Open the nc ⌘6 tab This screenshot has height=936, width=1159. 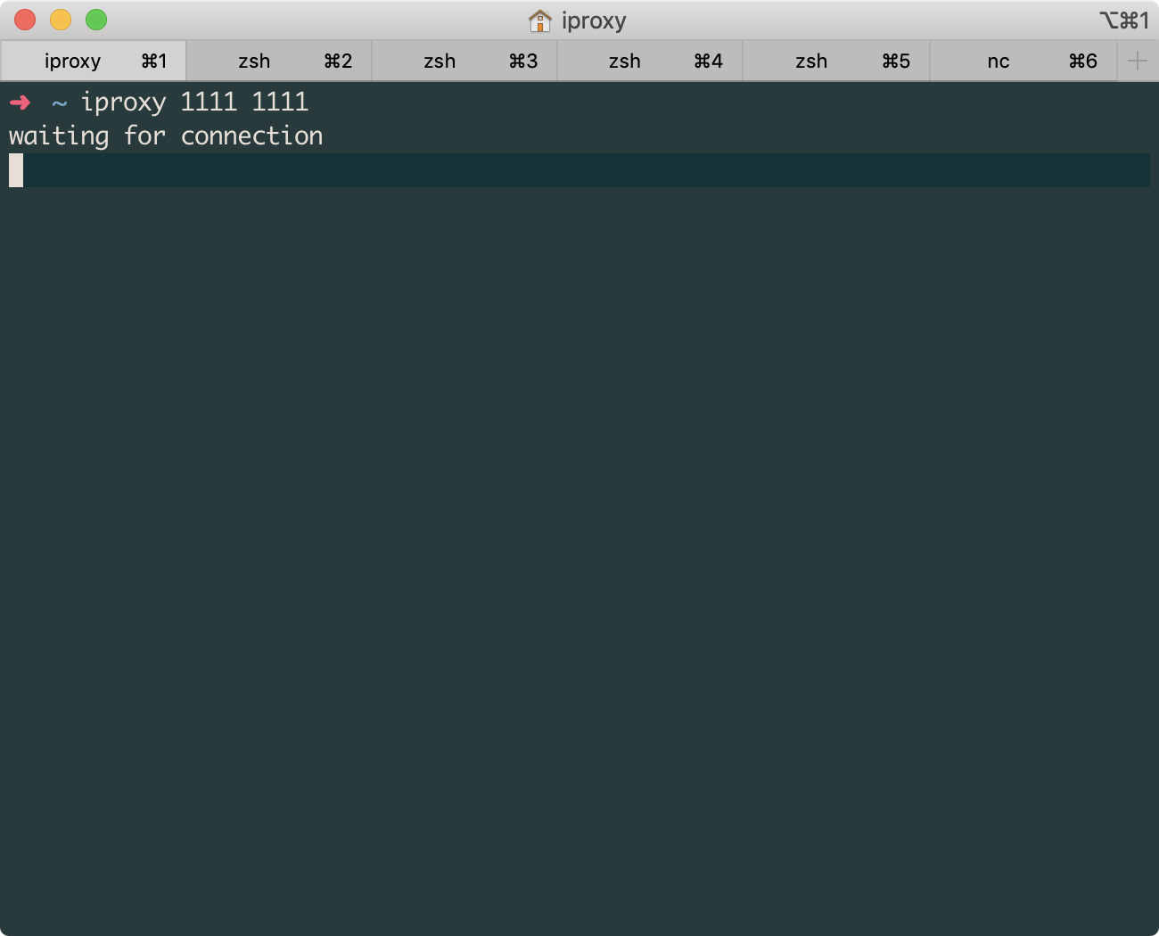click(x=1021, y=61)
